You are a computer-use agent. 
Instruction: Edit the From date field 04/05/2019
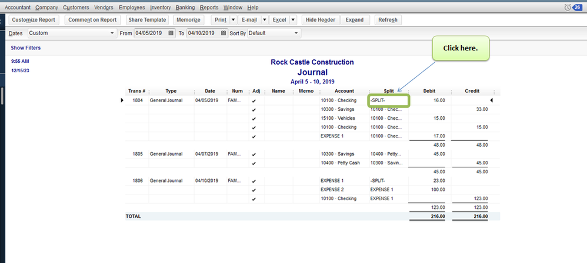pyautogui.click(x=151, y=33)
